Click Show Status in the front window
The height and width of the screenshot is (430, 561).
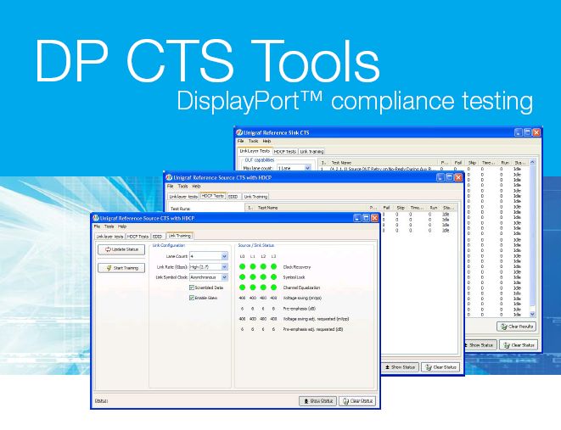point(317,401)
